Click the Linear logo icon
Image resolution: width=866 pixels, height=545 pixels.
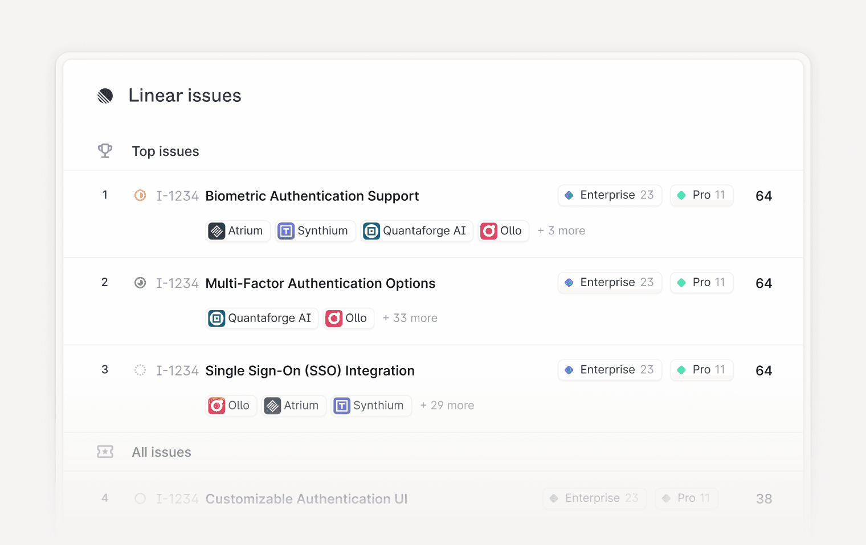click(105, 96)
